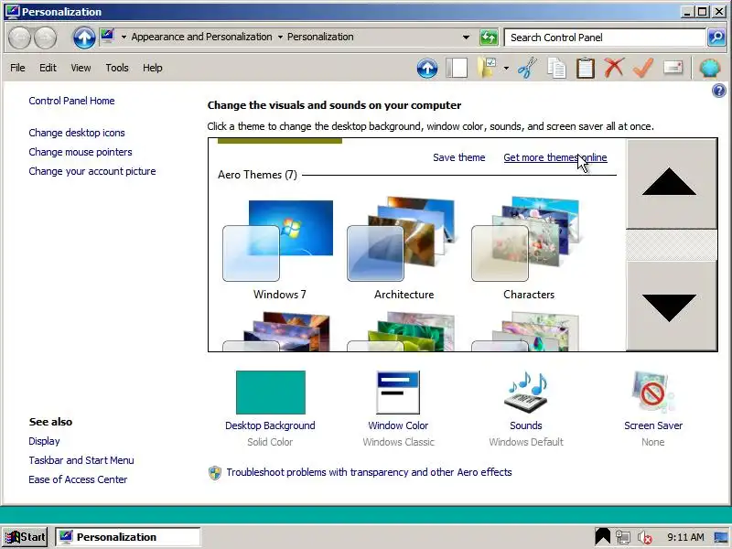732x549 pixels.
Task: Click the network icon in the system tray
Action: [x=623, y=537]
